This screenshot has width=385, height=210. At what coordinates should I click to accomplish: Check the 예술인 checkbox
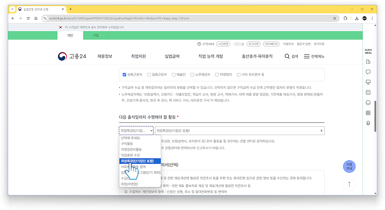[x=174, y=74]
